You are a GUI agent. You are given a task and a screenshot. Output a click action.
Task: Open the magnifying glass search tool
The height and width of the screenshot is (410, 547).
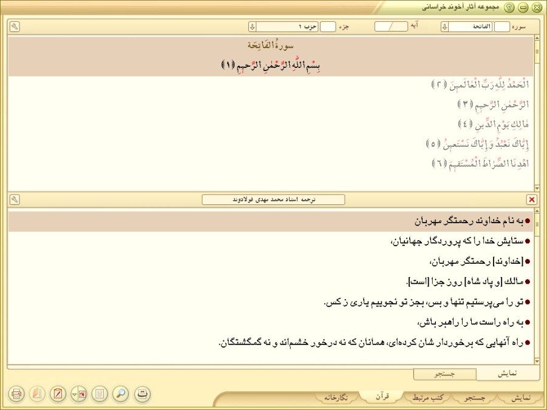pyautogui.click(x=121, y=394)
